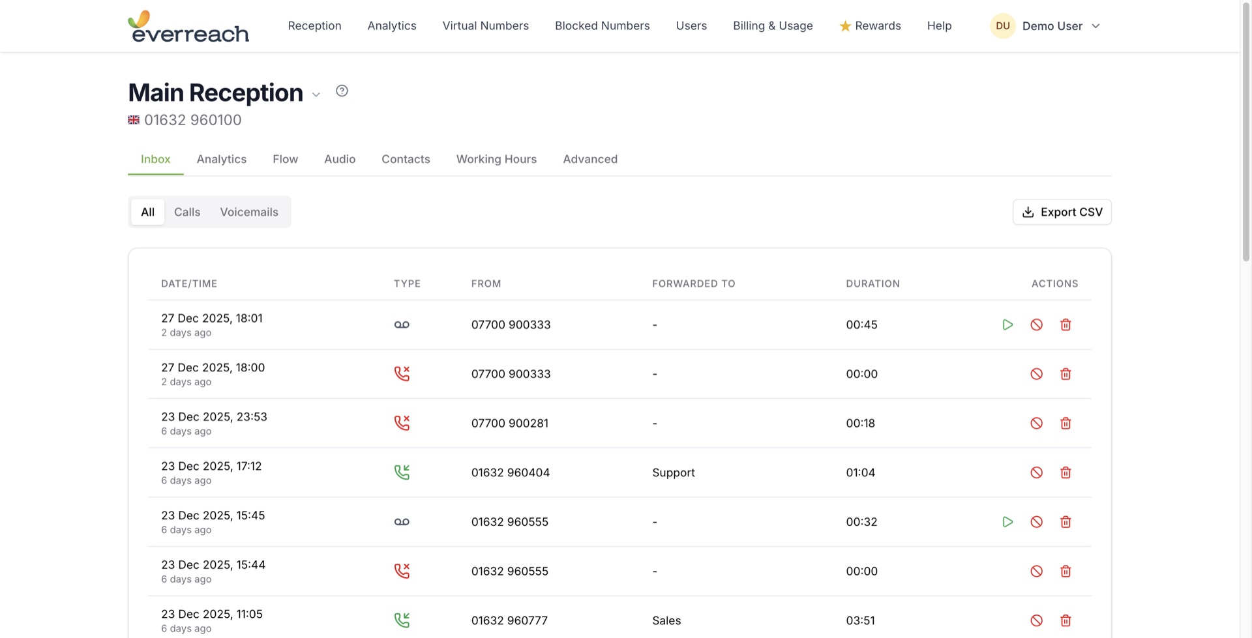1252x638 pixels.
Task: Expand the Demo User account menu
Action: coord(1096,26)
